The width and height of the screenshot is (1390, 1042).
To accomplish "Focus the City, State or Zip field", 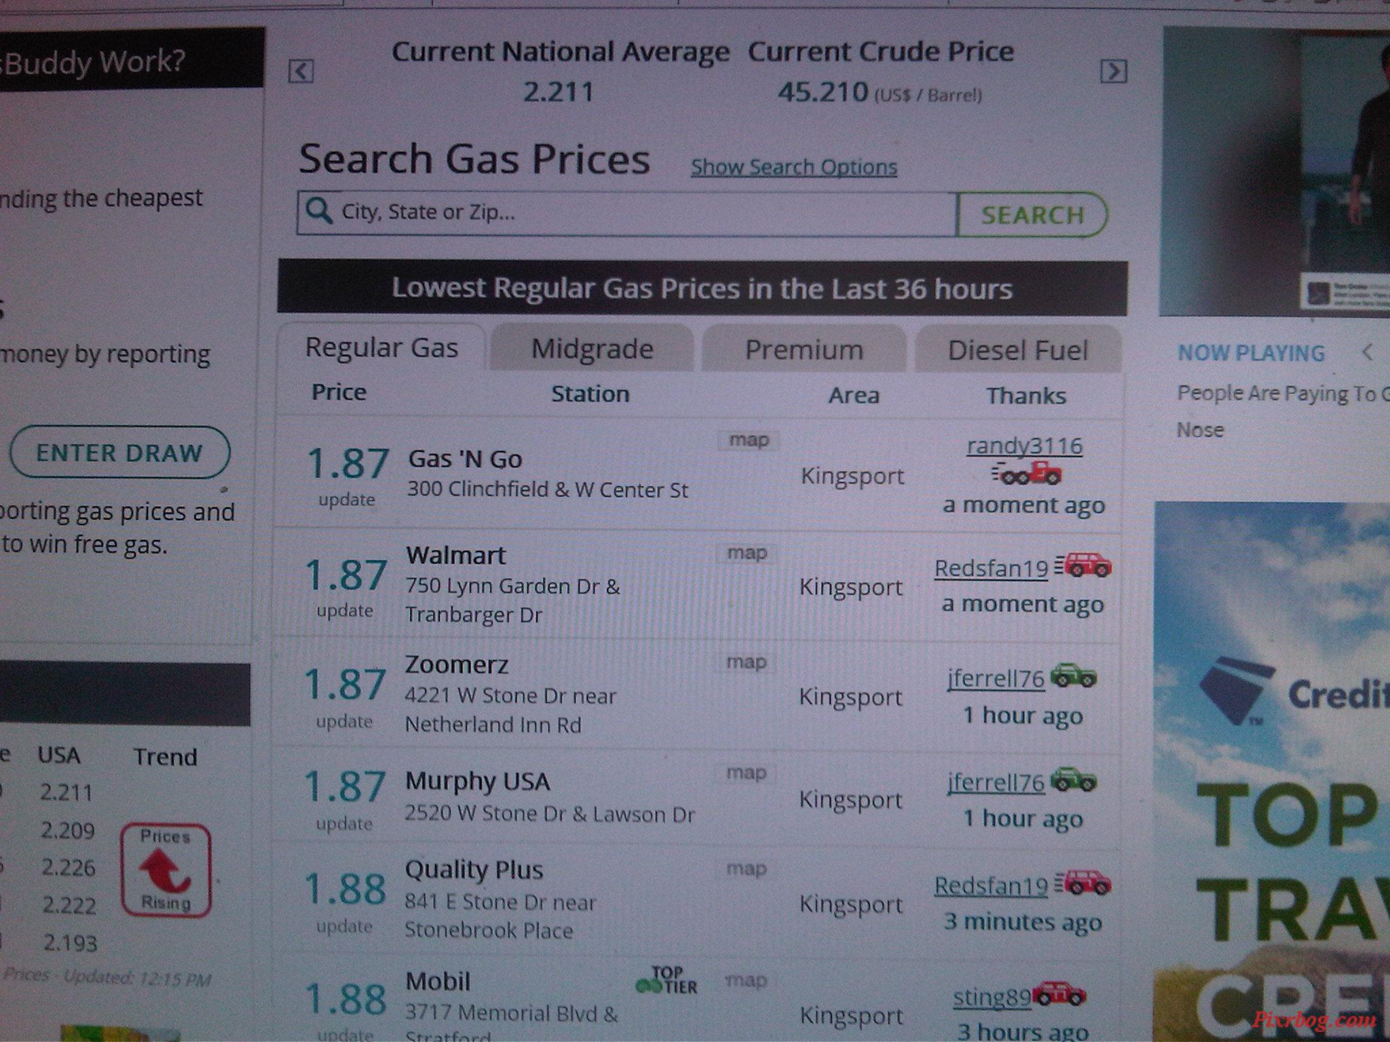I will pos(628,213).
